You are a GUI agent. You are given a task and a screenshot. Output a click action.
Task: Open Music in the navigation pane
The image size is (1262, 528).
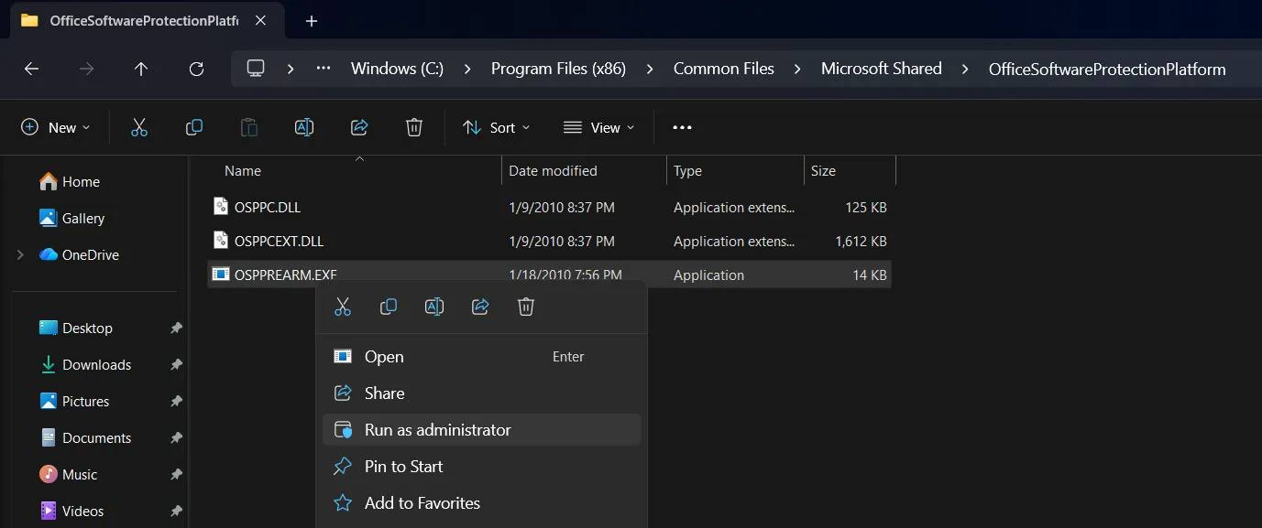pyautogui.click(x=68, y=475)
